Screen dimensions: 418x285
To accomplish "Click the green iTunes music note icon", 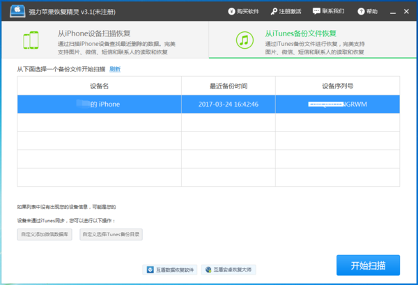I will click(245, 40).
